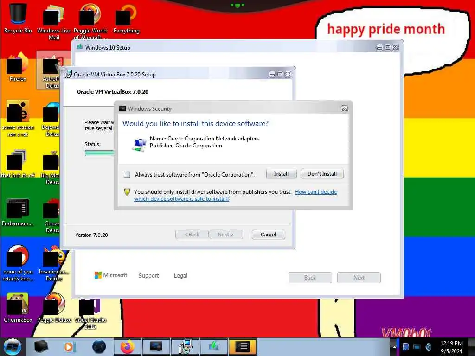The height and width of the screenshot is (356, 475).
Task: Switch to Firefox in the taskbar
Action: (128, 347)
